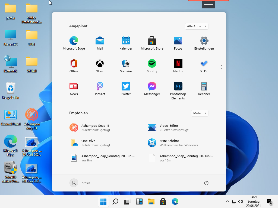The height and width of the screenshot is (208, 278).
Task: Select the Recycle Bin
Action: (x=11, y=90)
